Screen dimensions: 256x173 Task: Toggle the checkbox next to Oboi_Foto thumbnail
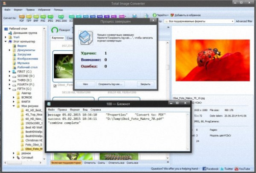point(55,86)
